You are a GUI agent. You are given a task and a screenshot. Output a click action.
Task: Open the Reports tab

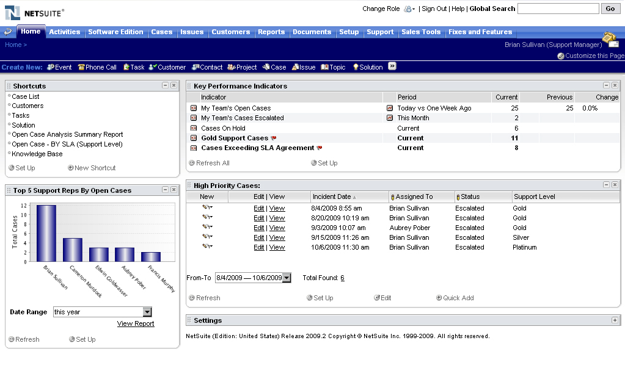pyautogui.click(x=271, y=32)
